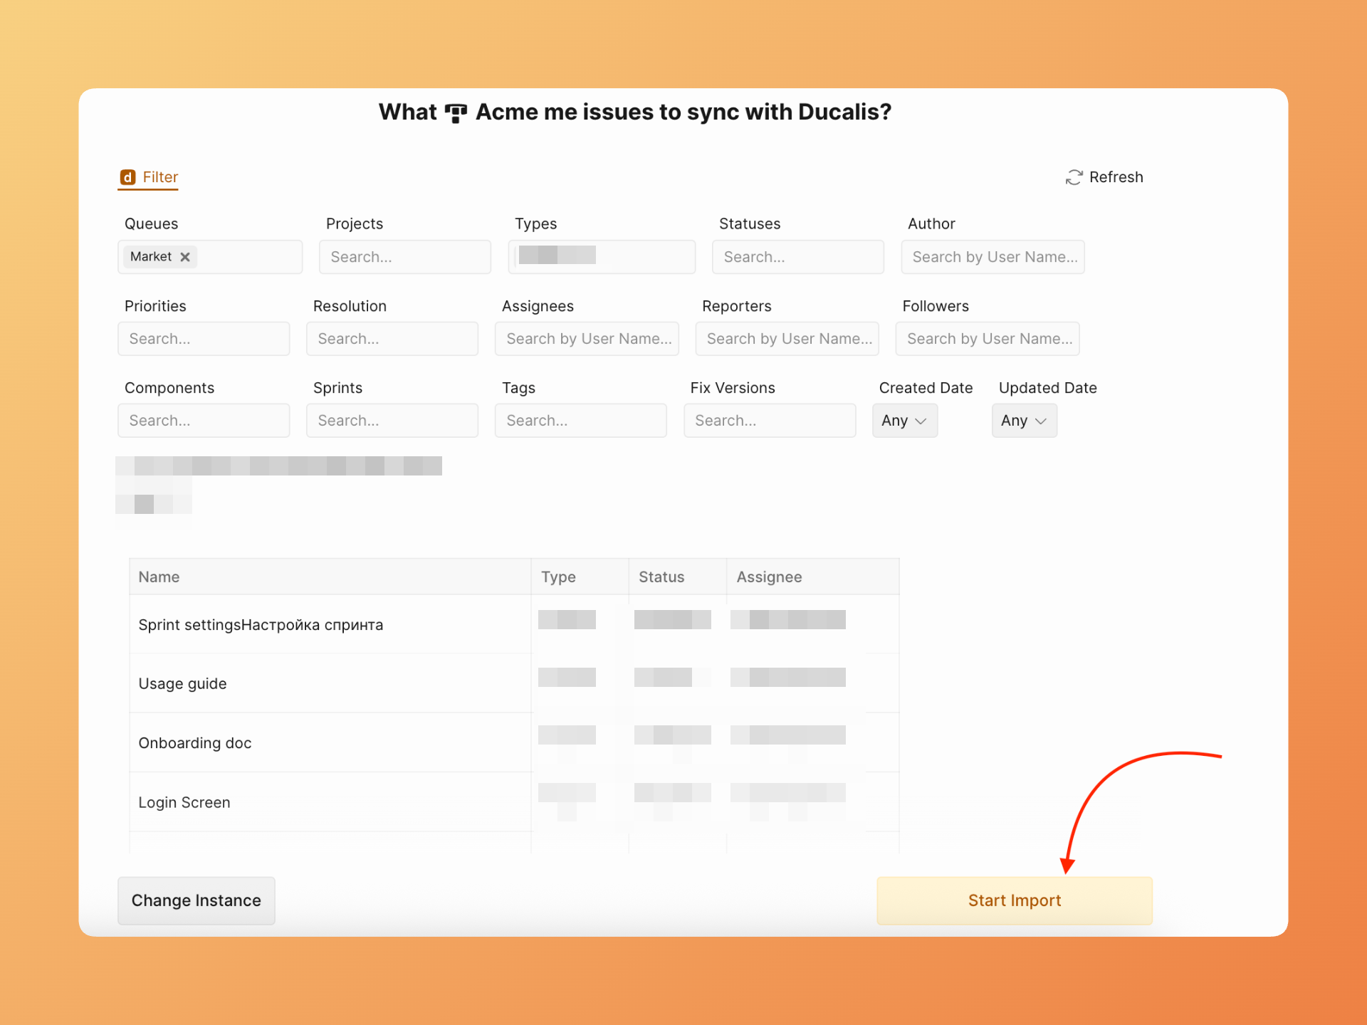Expand the Updated Date dropdown
The width and height of the screenshot is (1367, 1025).
click(1024, 421)
